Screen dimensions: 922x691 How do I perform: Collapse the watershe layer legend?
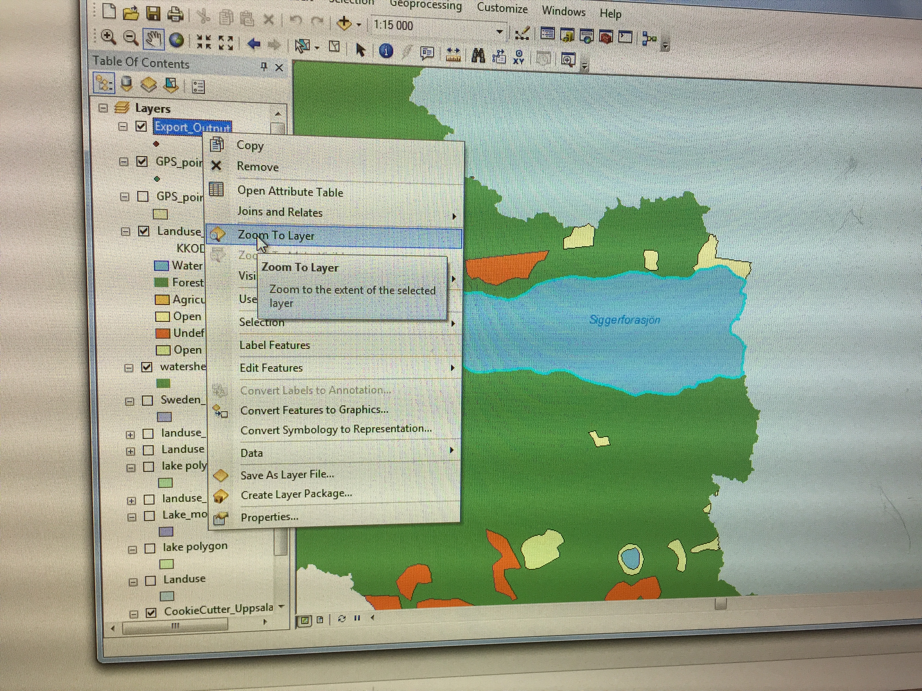pyautogui.click(x=129, y=368)
